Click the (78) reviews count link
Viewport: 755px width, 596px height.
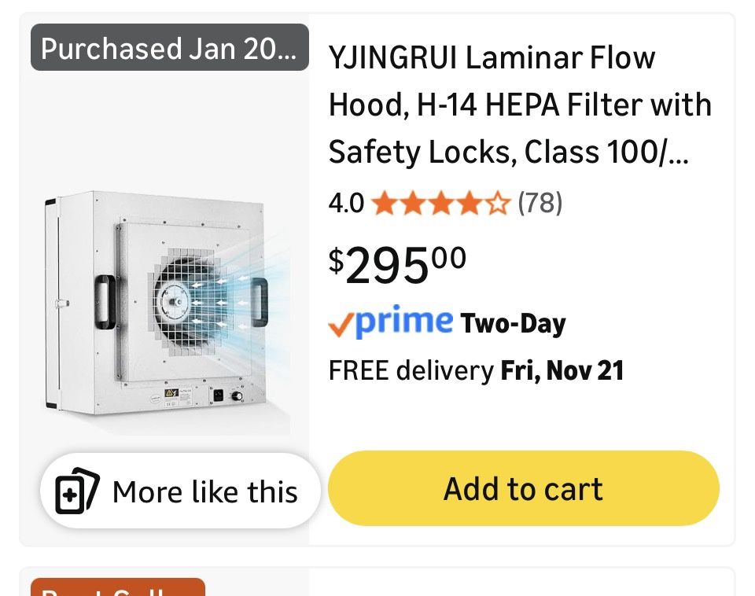coord(539,203)
